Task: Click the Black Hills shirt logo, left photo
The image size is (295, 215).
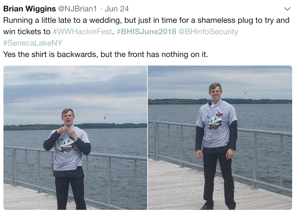Action: click(66, 145)
